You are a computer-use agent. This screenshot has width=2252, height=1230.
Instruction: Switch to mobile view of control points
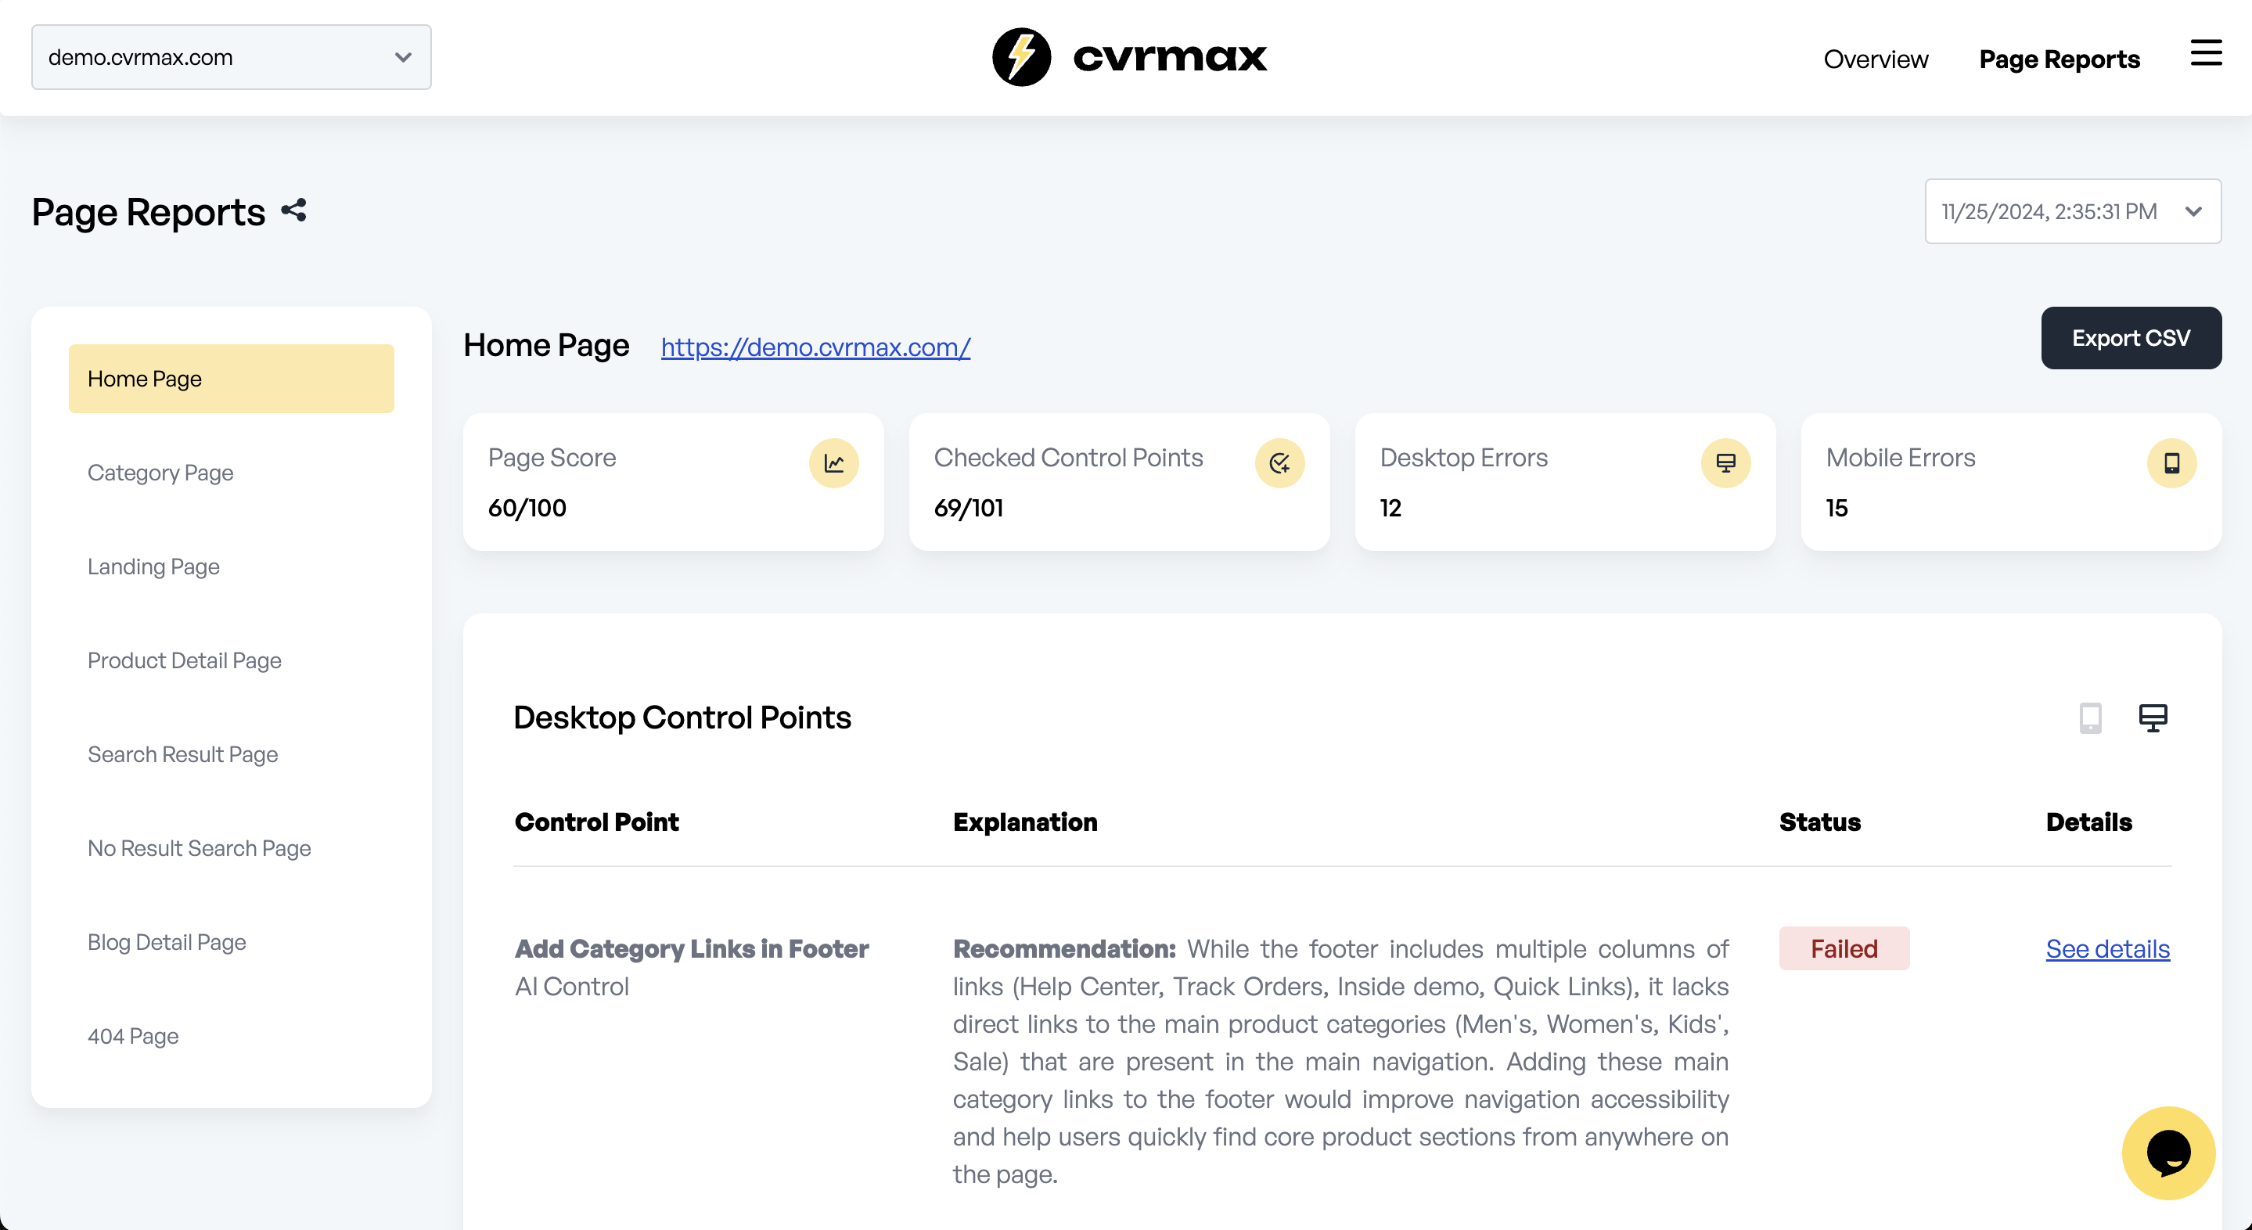click(2091, 717)
